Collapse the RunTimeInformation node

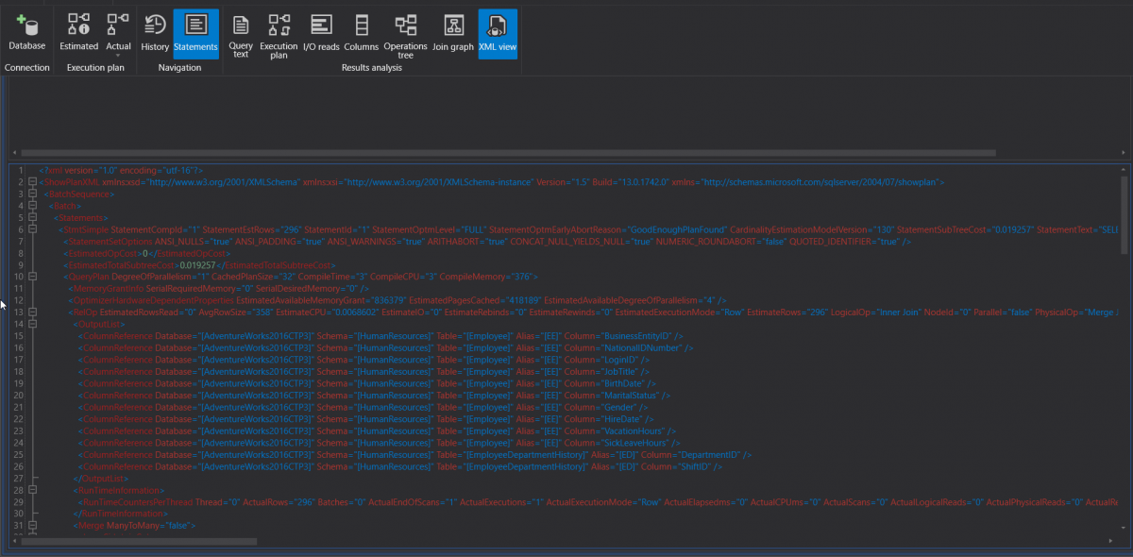32,491
